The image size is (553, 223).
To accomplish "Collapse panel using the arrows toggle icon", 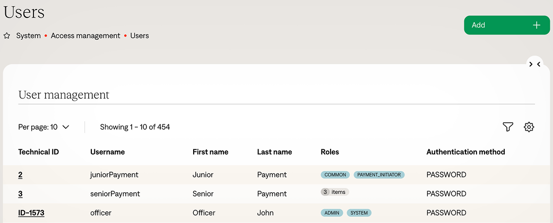I will pyautogui.click(x=534, y=64).
